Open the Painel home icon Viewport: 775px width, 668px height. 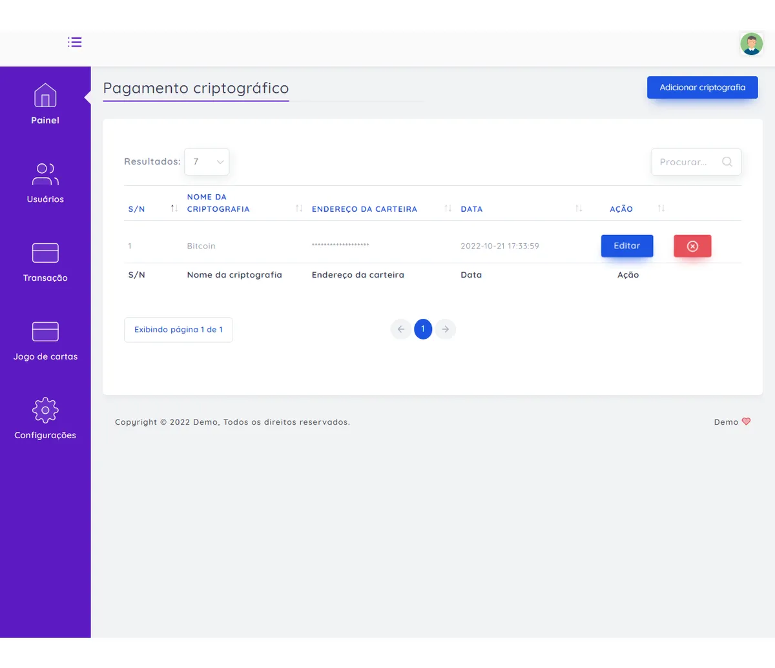pos(45,96)
